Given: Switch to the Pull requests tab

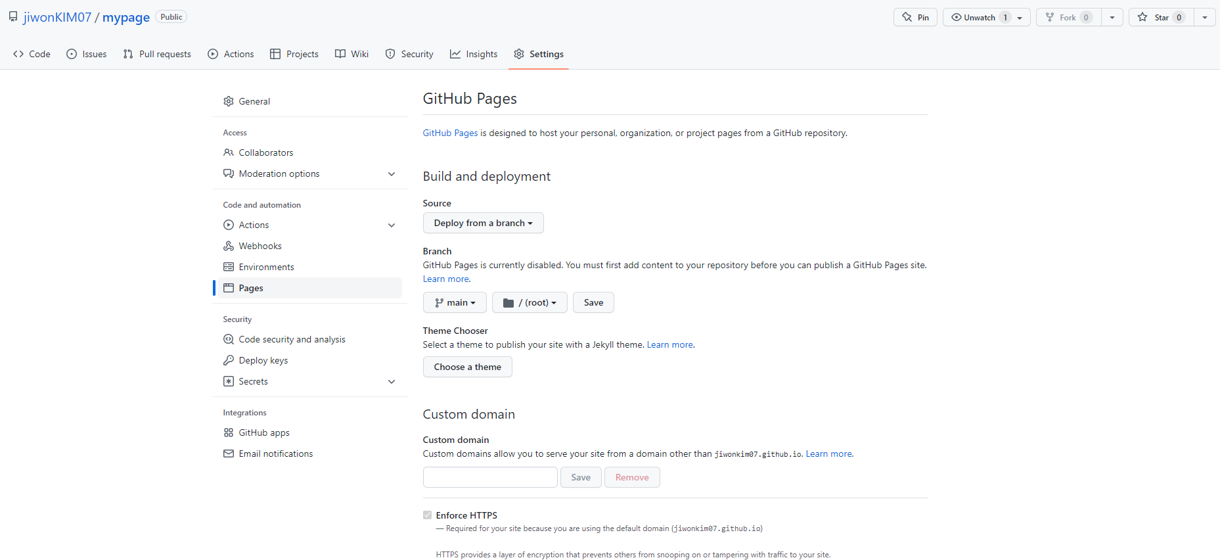Looking at the screenshot, I should click(157, 54).
